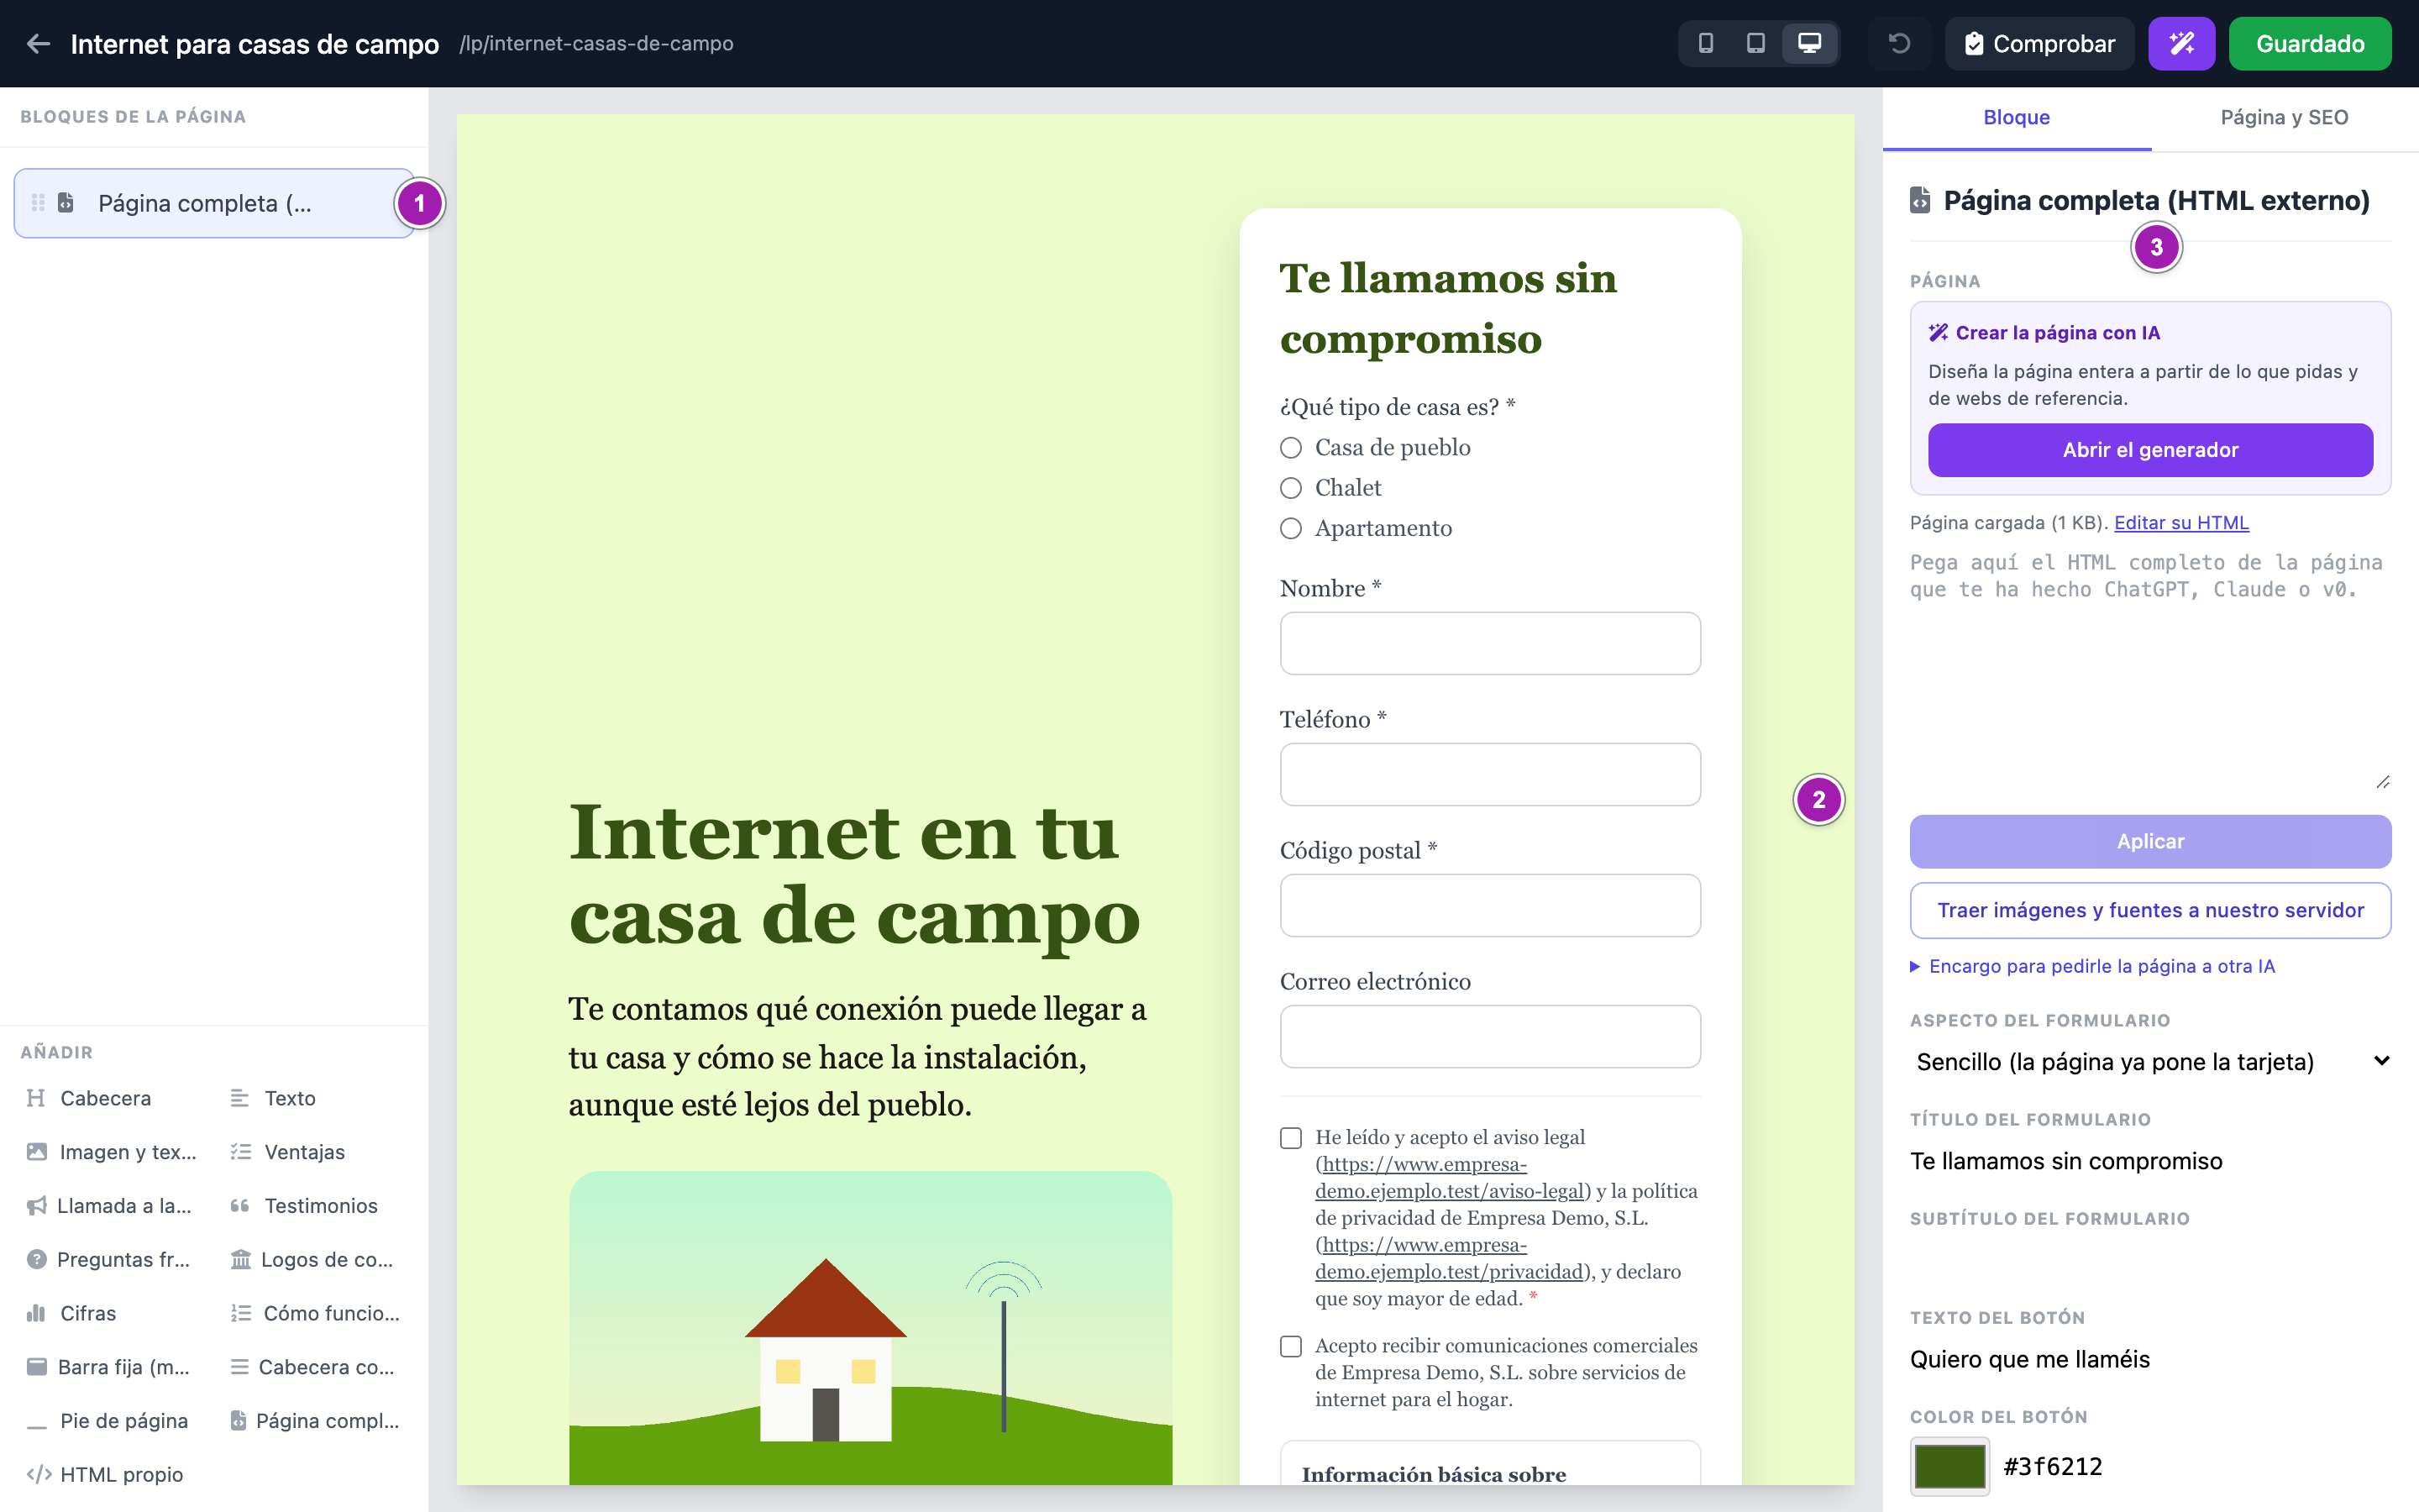Viewport: 2419px width, 1512px height.
Task: Open the Editar su HTML link
Action: [x=2181, y=523]
